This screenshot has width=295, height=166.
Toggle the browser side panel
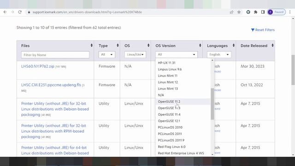(x=263, y=12)
